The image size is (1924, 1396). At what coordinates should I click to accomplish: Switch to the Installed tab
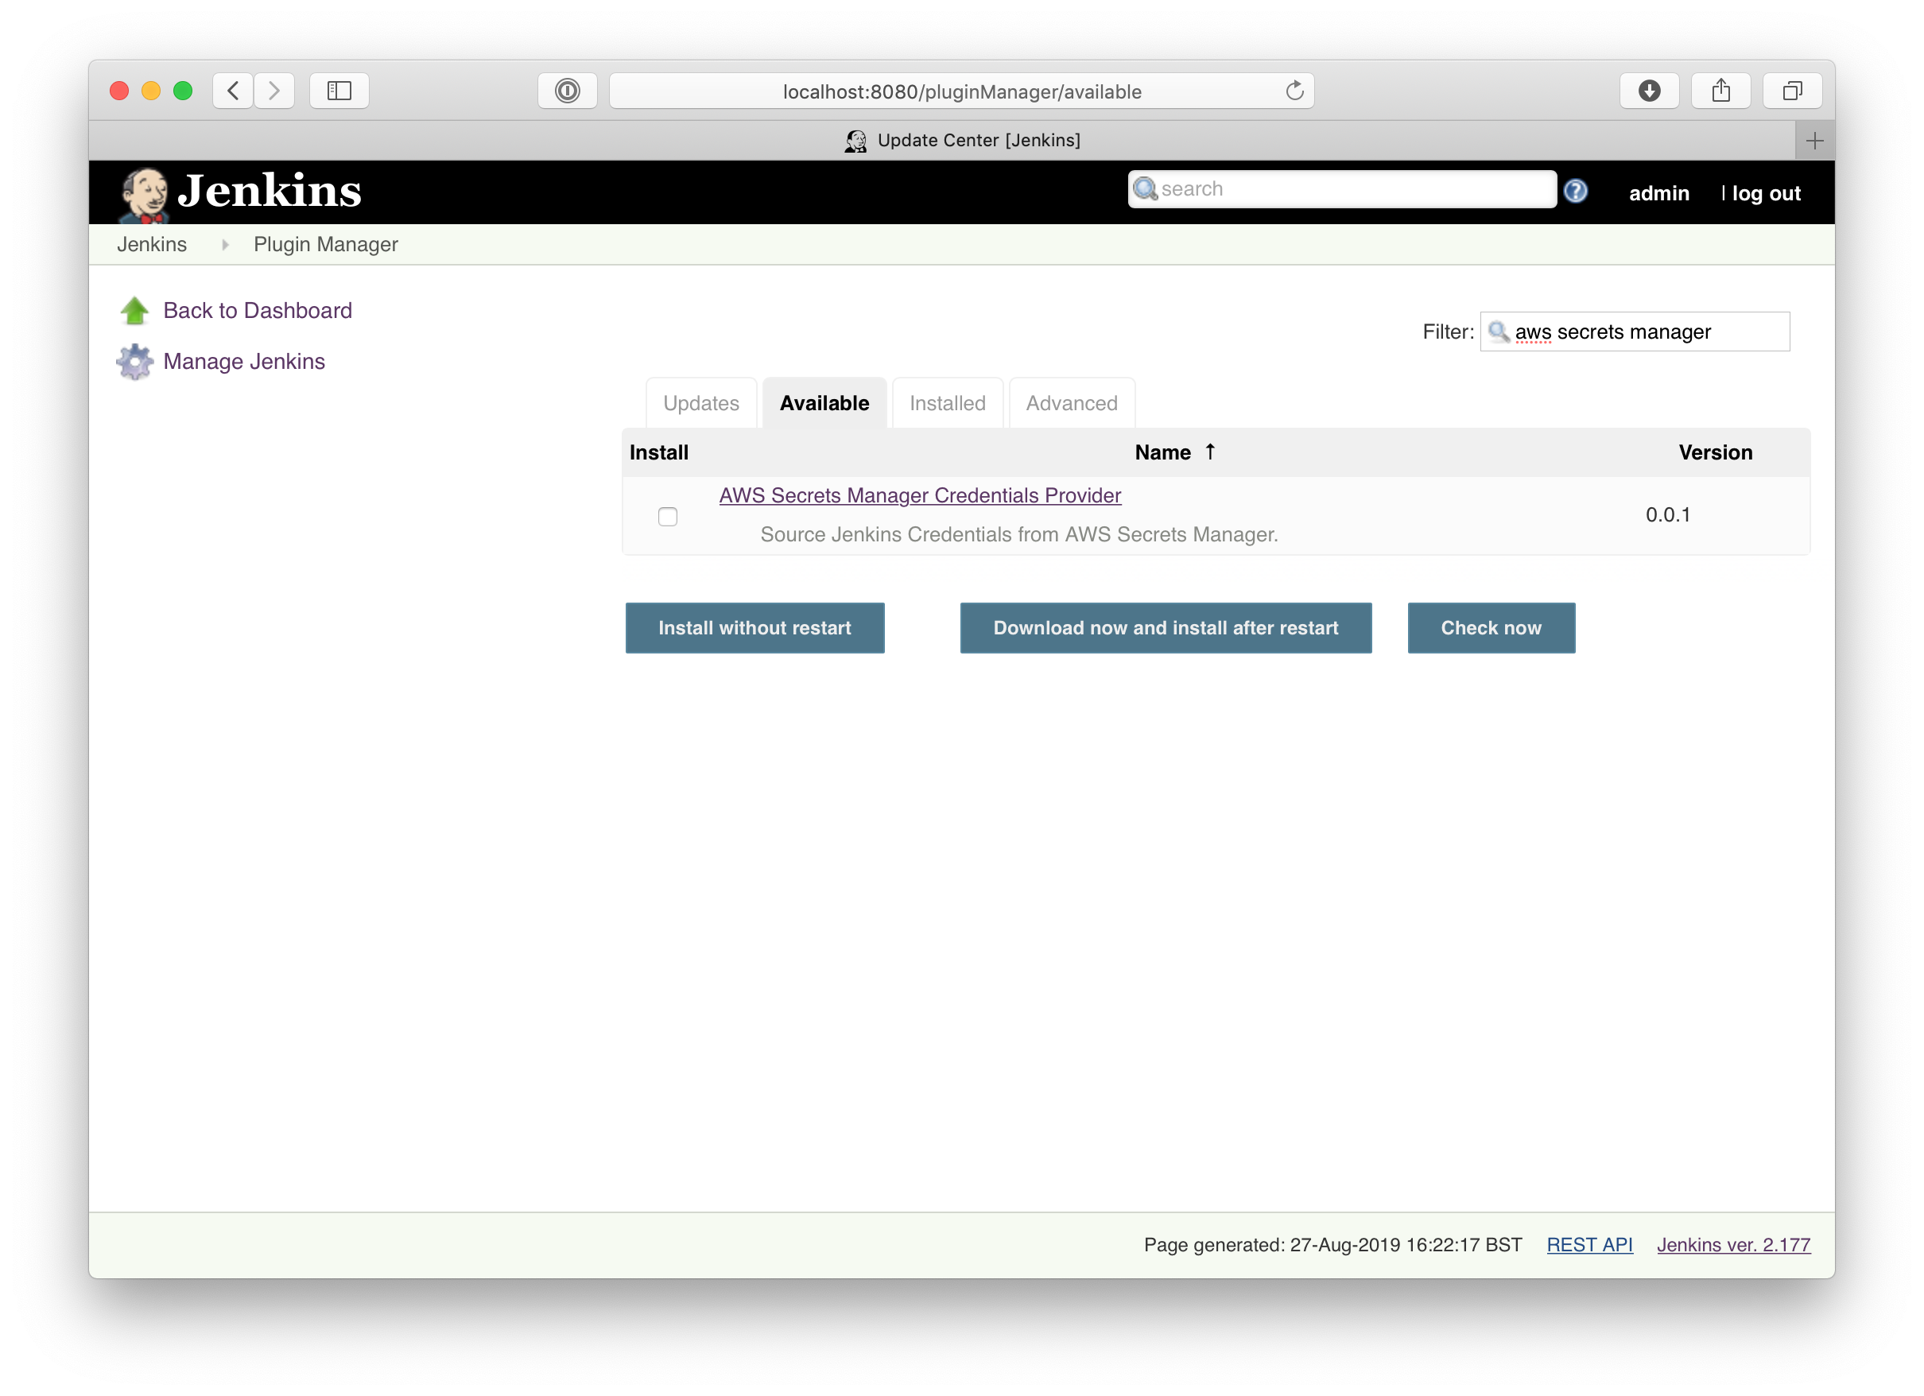(x=947, y=404)
